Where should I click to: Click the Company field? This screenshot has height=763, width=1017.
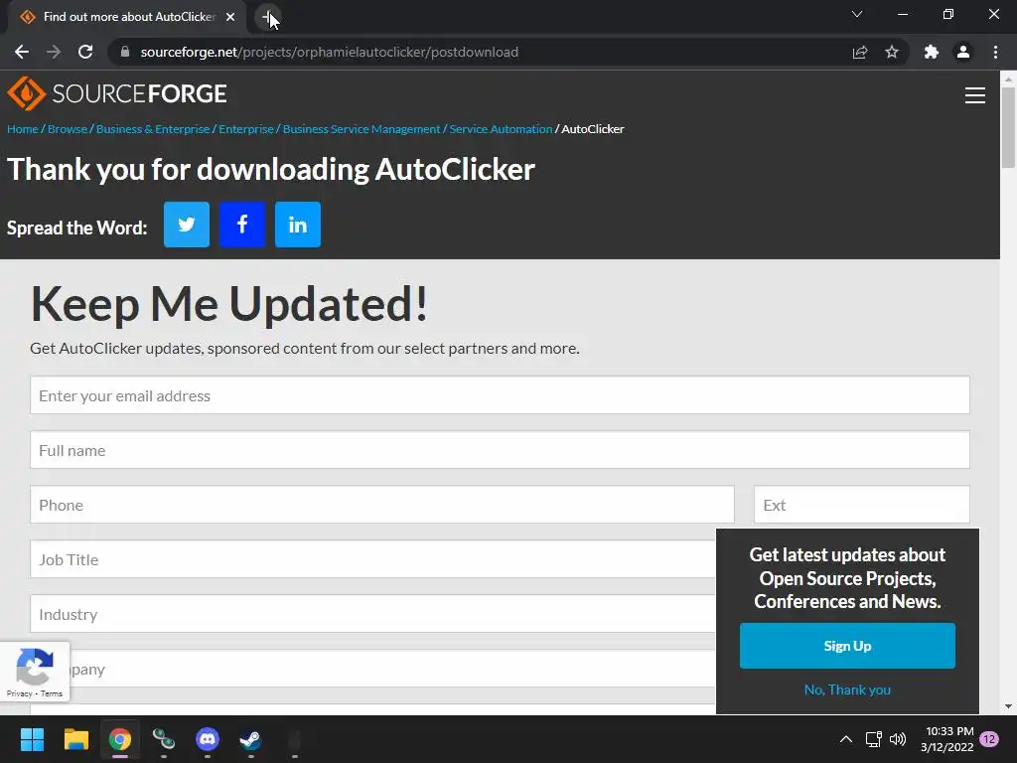(392, 669)
